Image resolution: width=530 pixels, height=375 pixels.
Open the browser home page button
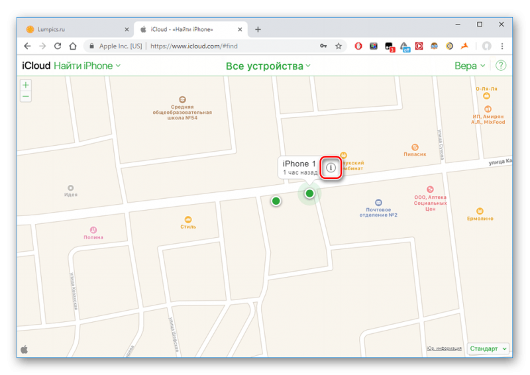tap(73, 46)
